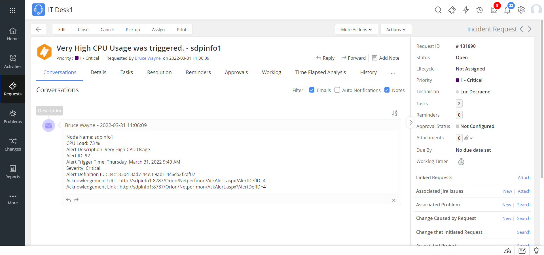This screenshot has height=255, width=544.
Task: Open Zia assistant in the bottom bar
Action: (507, 250)
